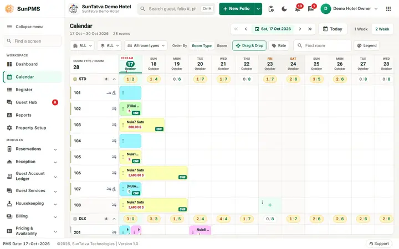Go to previous day arrow
399x249 pixels.
click(x=246, y=29)
